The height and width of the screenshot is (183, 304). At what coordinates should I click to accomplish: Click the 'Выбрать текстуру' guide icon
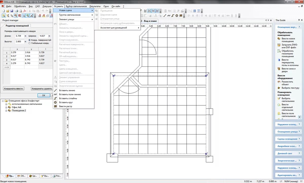279,88
